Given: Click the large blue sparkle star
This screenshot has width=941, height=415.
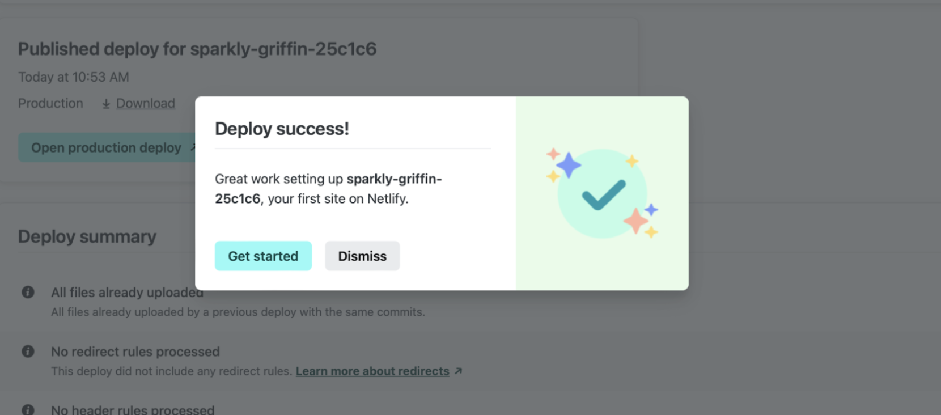Looking at the screenshot, I should (x=569, y=165).
